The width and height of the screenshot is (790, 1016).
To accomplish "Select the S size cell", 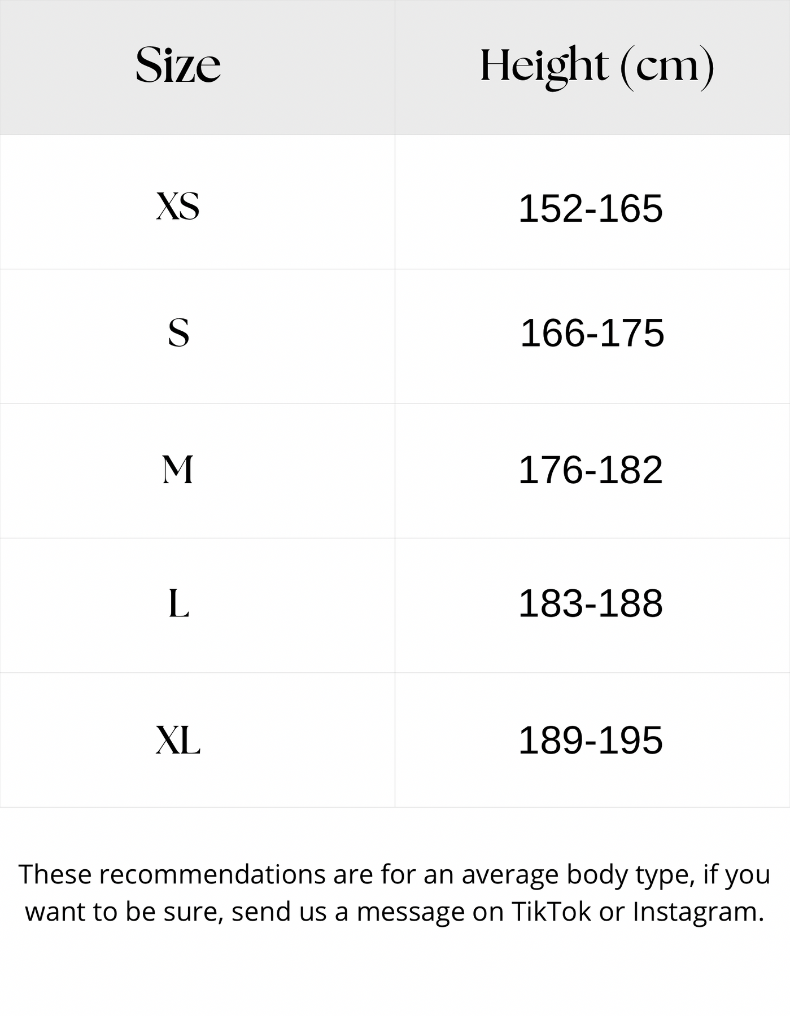I will pos(178,333).
